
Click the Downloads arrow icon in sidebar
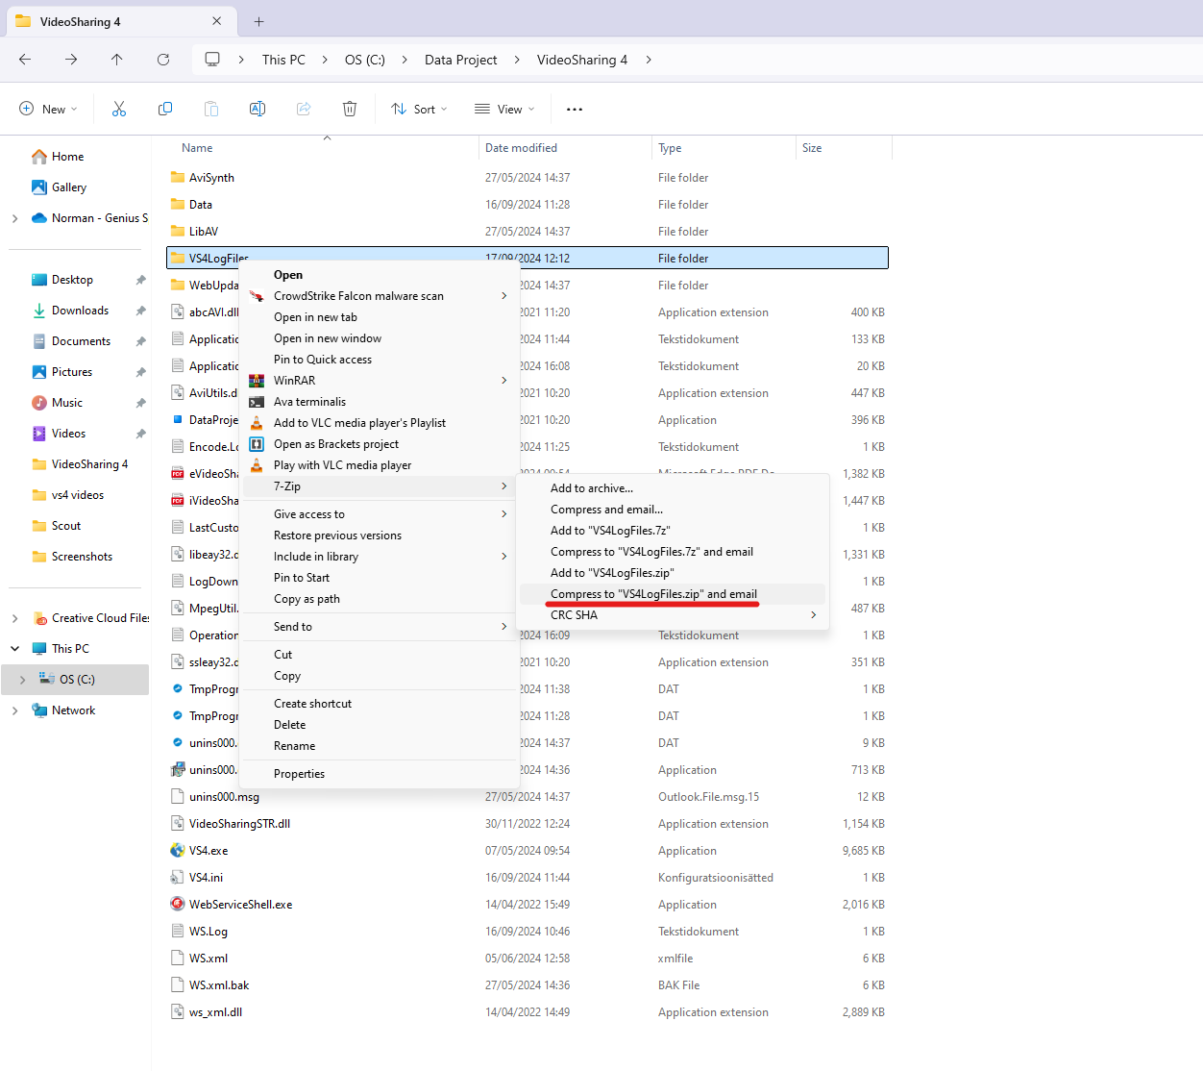(39, 311)
